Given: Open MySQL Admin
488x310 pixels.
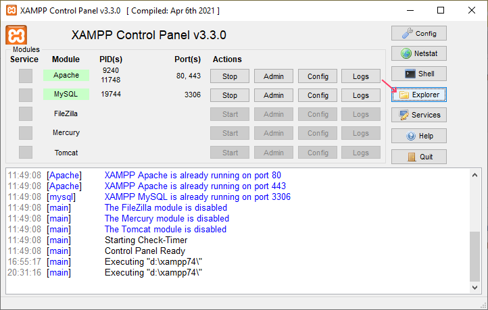Looking at the screenshot, I should (x=274, y=95).
